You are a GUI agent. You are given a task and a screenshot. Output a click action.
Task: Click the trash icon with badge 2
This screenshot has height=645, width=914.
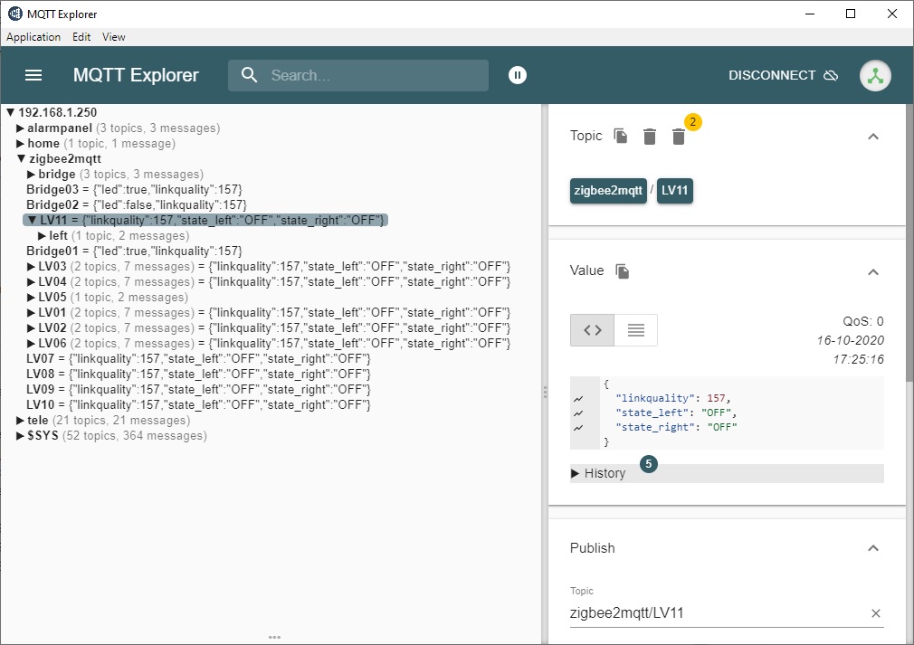pos(679,137)
